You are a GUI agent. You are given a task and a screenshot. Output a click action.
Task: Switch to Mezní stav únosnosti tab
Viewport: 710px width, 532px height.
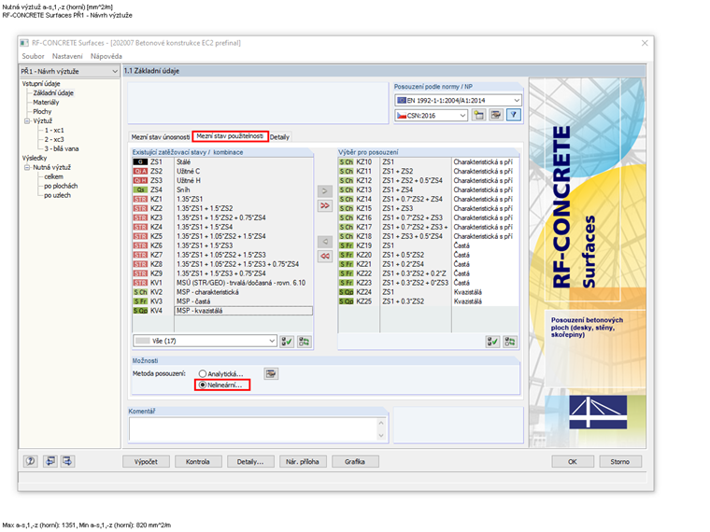(161, 136)
